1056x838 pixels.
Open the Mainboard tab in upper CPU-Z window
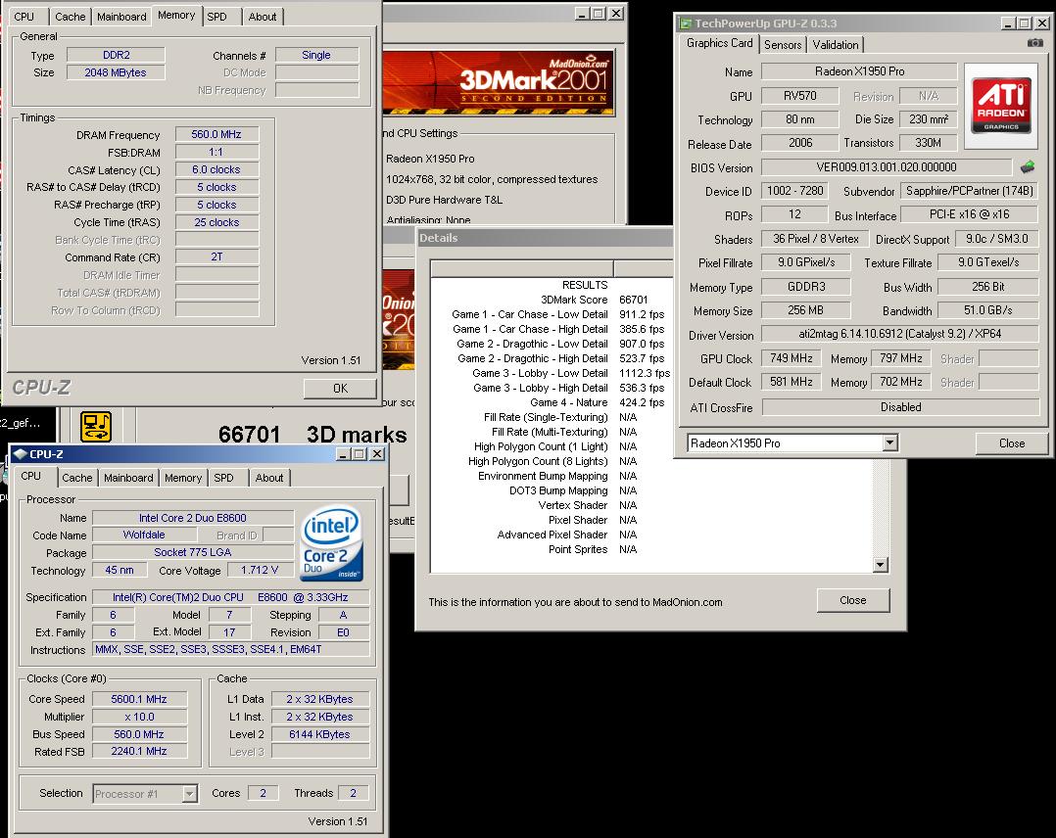121,17
